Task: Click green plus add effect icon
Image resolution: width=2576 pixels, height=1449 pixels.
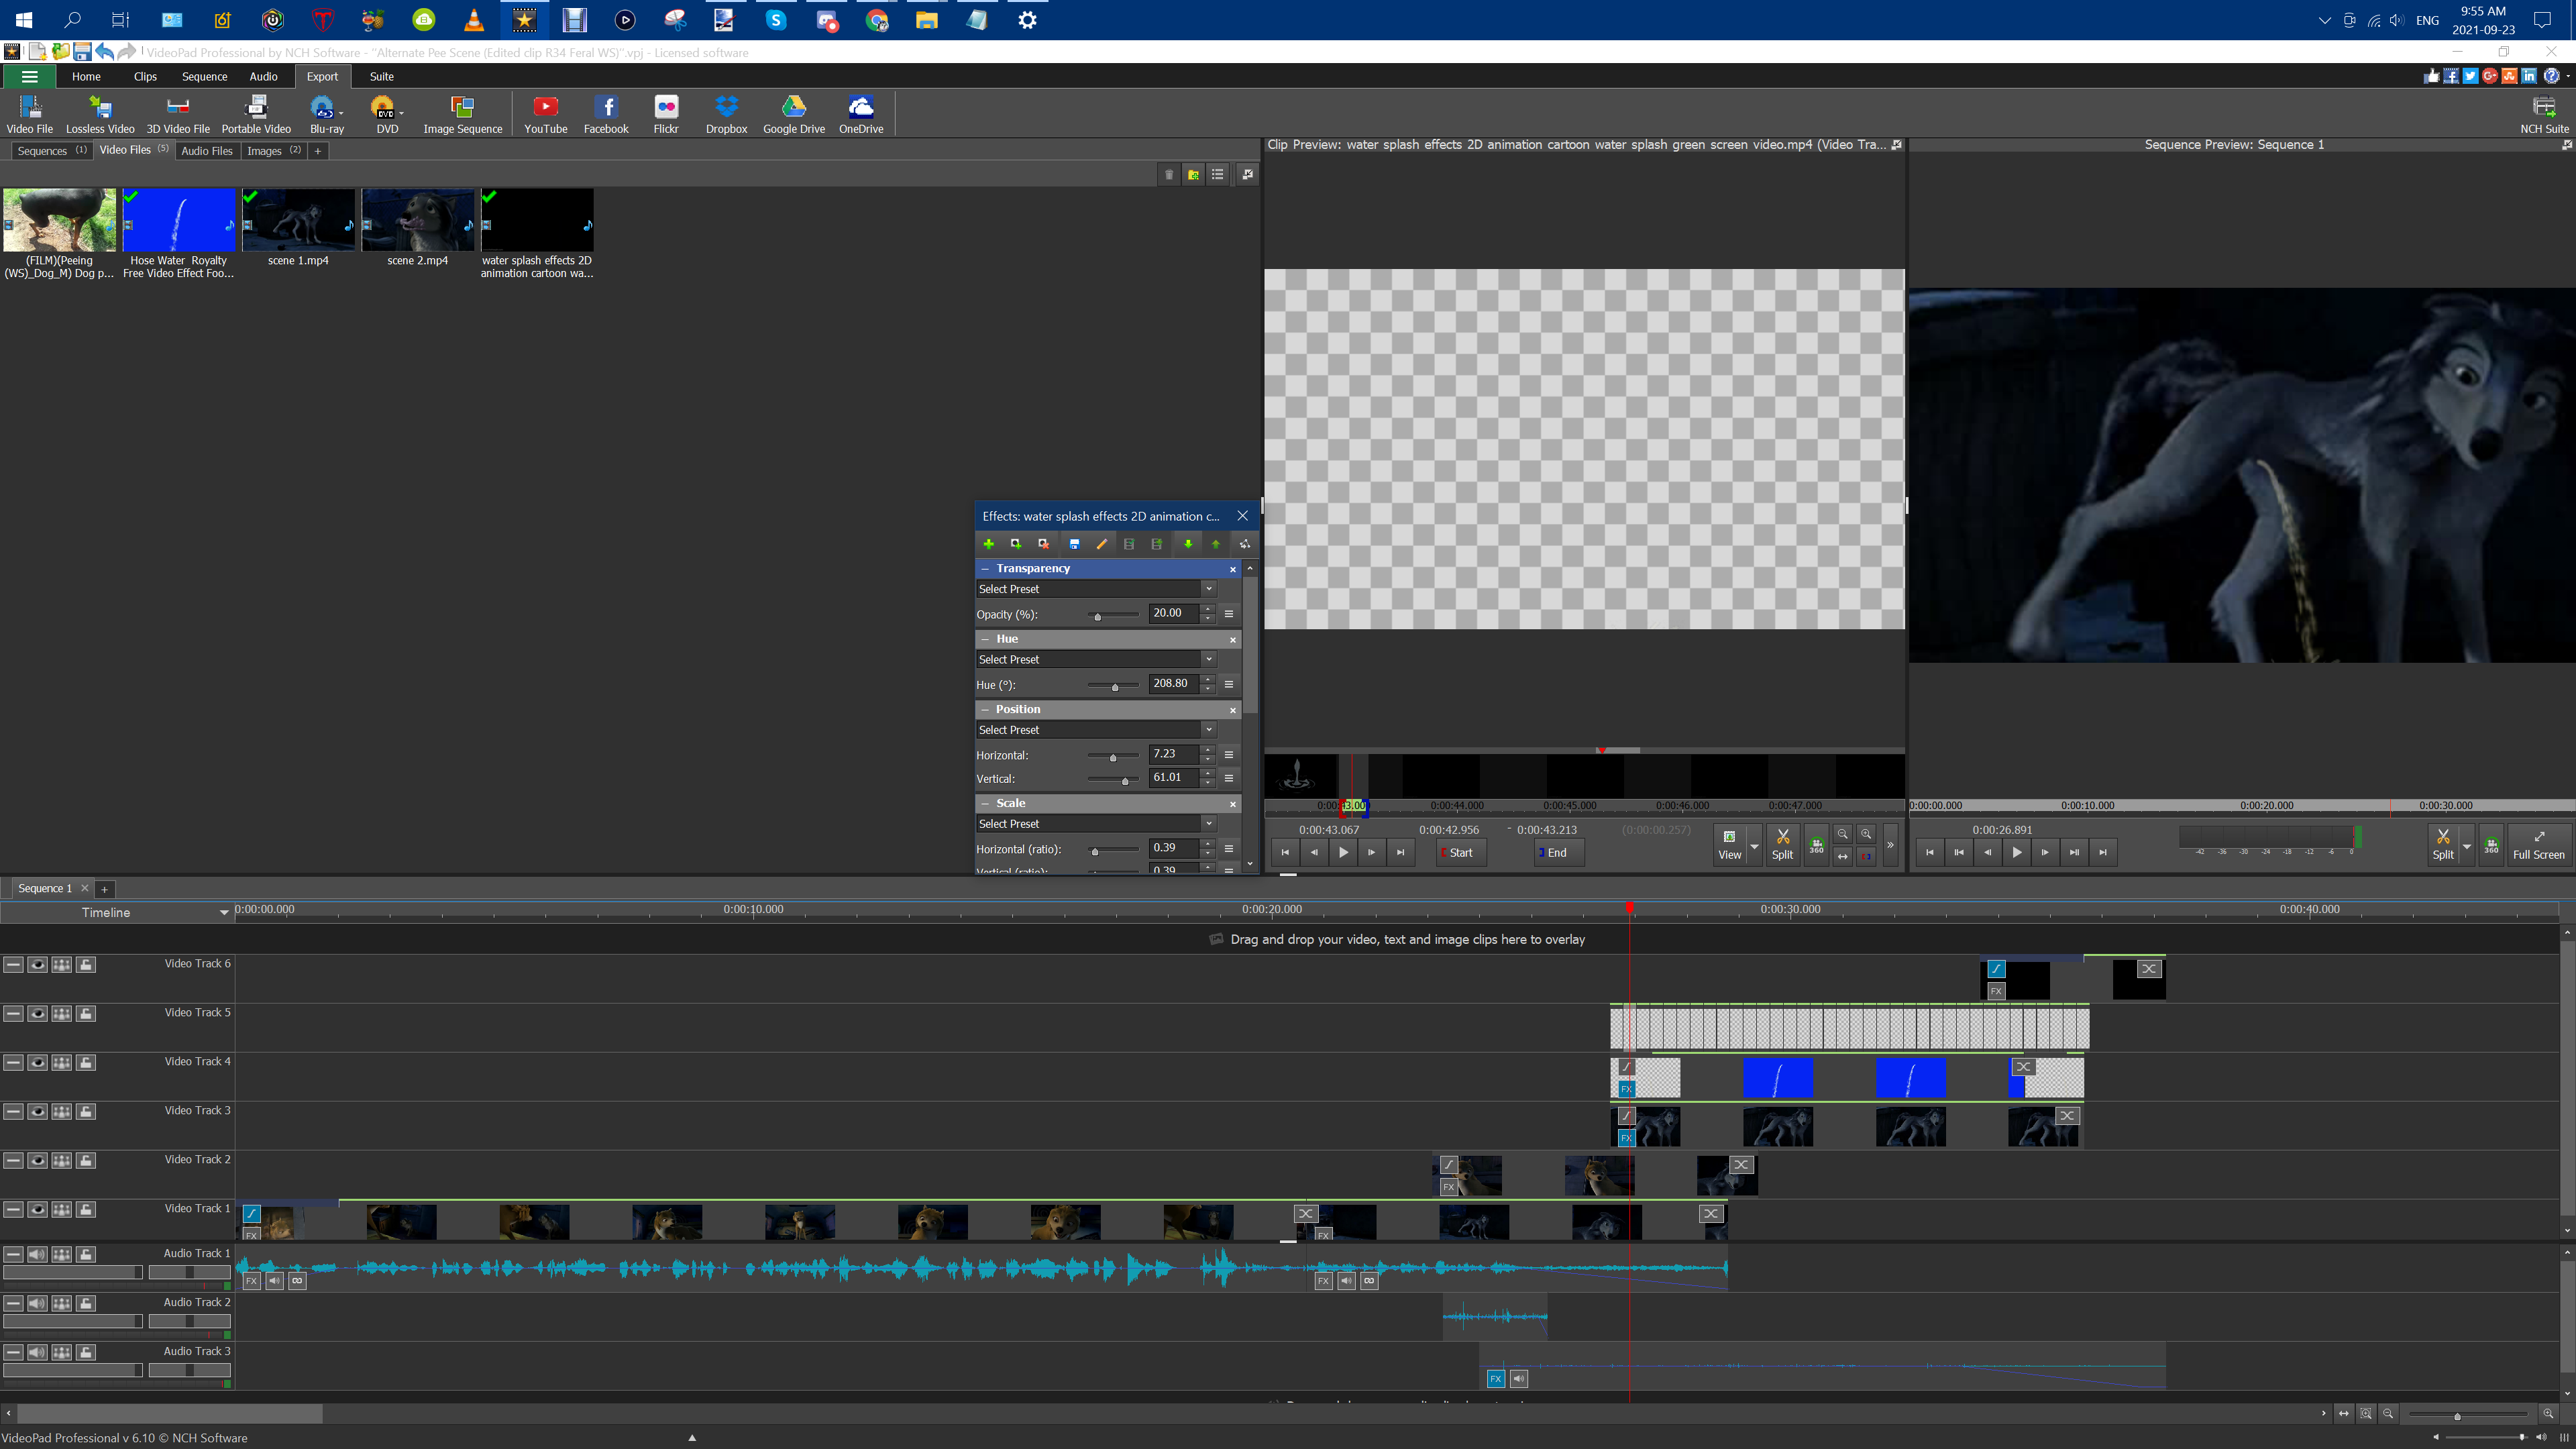Action: tap(988, 544)
